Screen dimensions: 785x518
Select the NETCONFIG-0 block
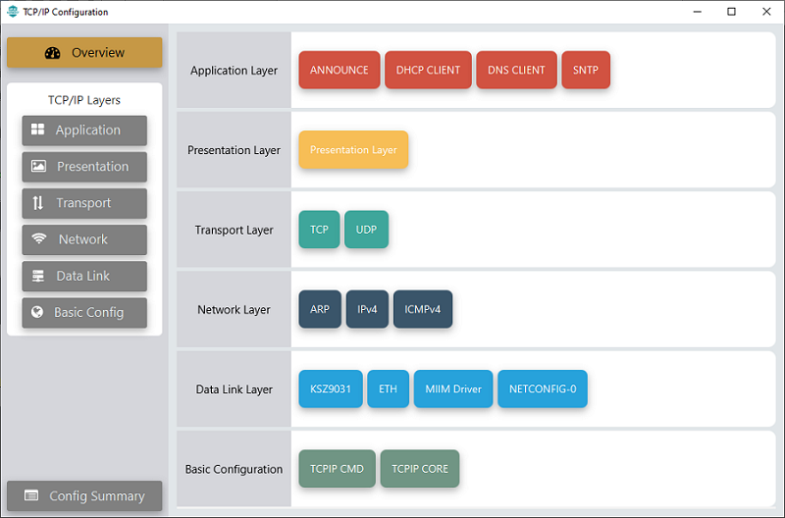[543, 388]
